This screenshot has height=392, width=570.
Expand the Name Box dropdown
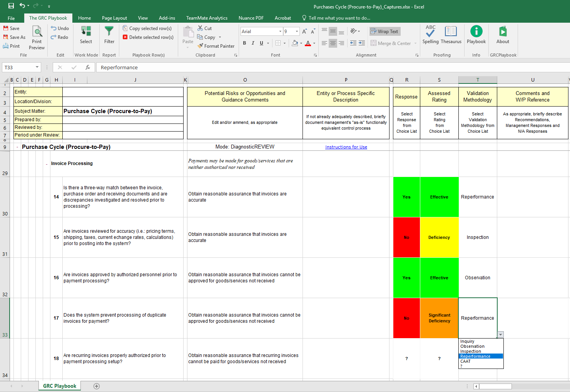(x=37, y=67)
